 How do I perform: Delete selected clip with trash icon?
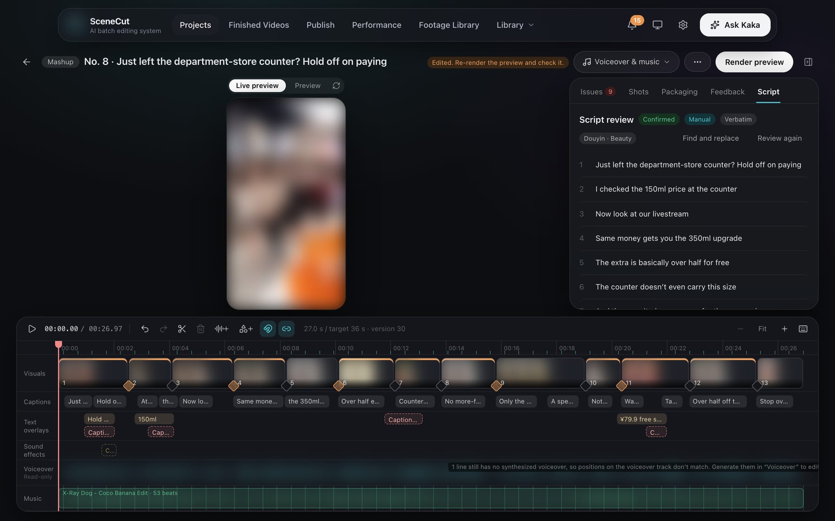(x=200, y=329)
